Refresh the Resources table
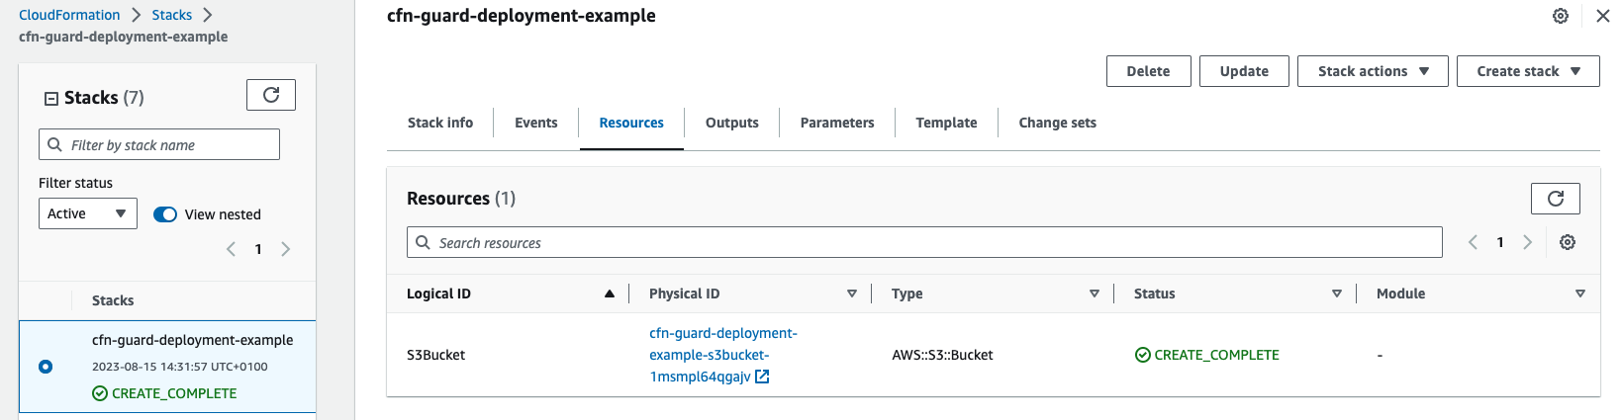 1555,199
